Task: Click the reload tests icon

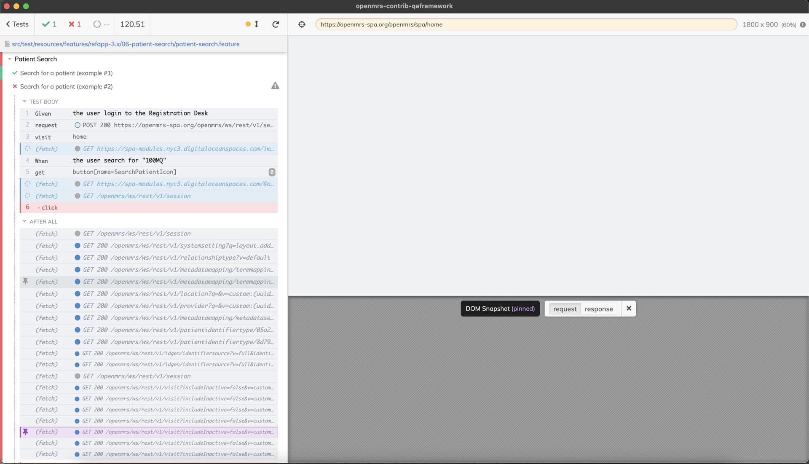Action: tap(276, 24)
